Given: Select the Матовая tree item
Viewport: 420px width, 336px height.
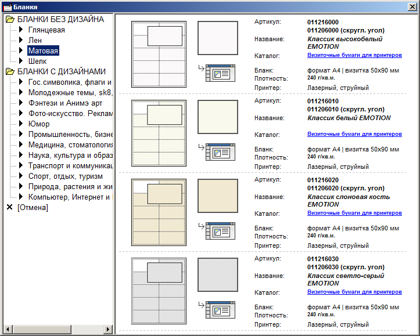Looking at the screenshot, I should click(43, 51).
